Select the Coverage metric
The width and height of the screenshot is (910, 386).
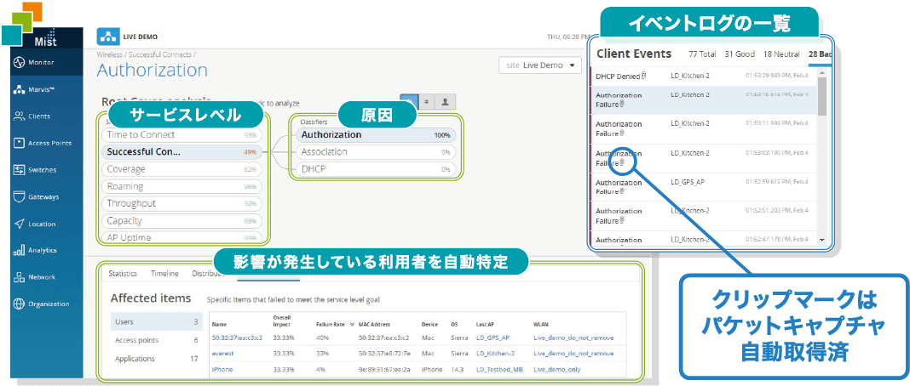coord(181,169)
